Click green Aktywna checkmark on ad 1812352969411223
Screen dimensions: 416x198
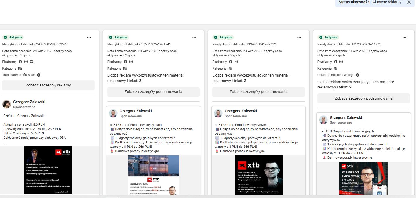[321, 37]
